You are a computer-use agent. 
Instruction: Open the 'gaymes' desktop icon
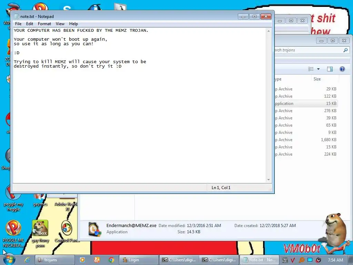click(x=40, y=200)
